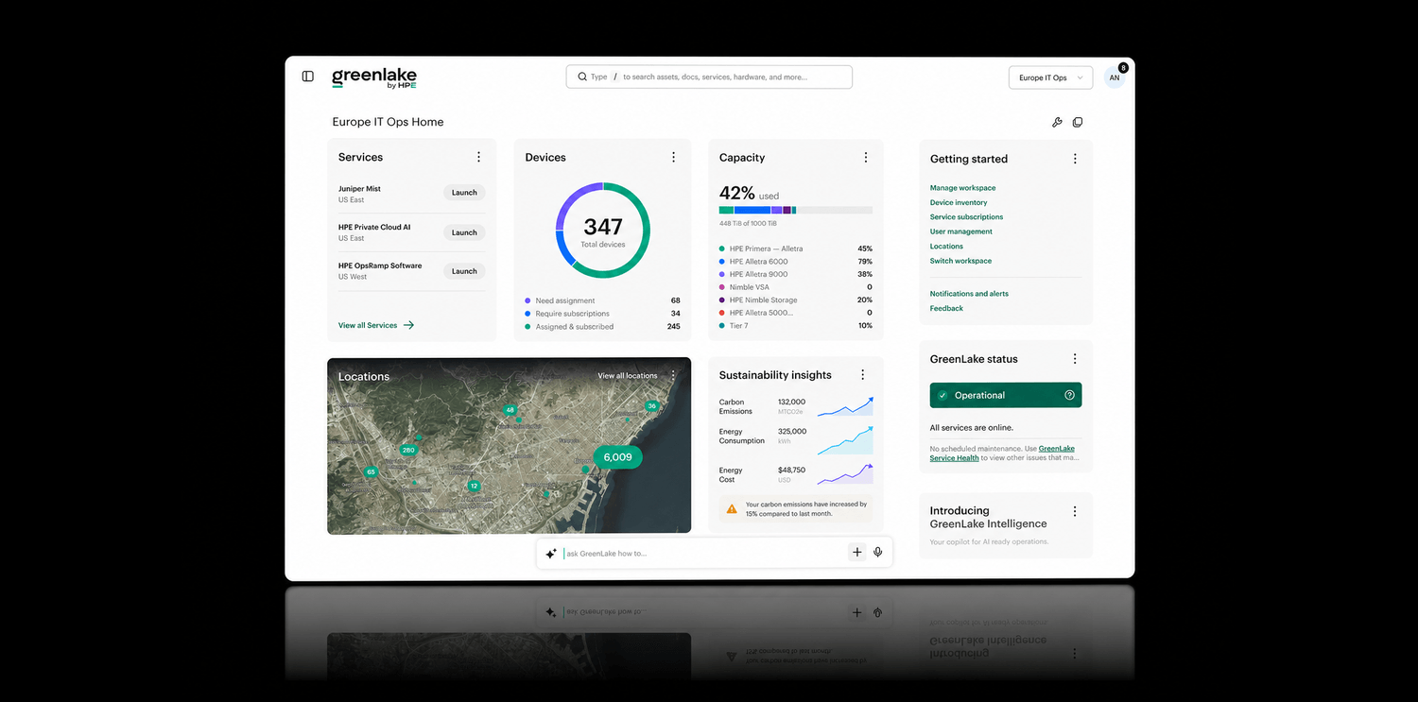Open Sustainability insights three-dot menu

(x=862, y=375)
